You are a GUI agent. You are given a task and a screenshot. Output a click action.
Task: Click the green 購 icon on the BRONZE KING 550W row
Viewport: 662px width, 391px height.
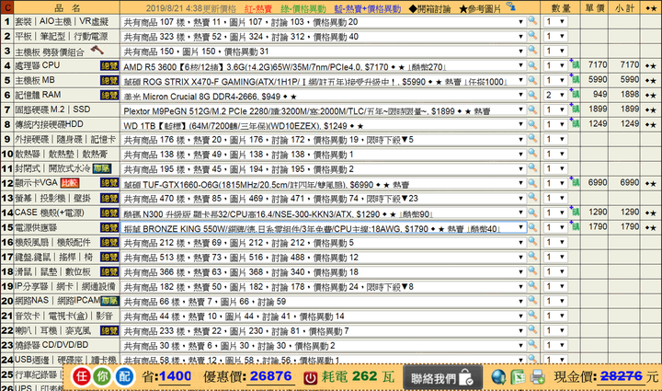click(x=575, y=226)
